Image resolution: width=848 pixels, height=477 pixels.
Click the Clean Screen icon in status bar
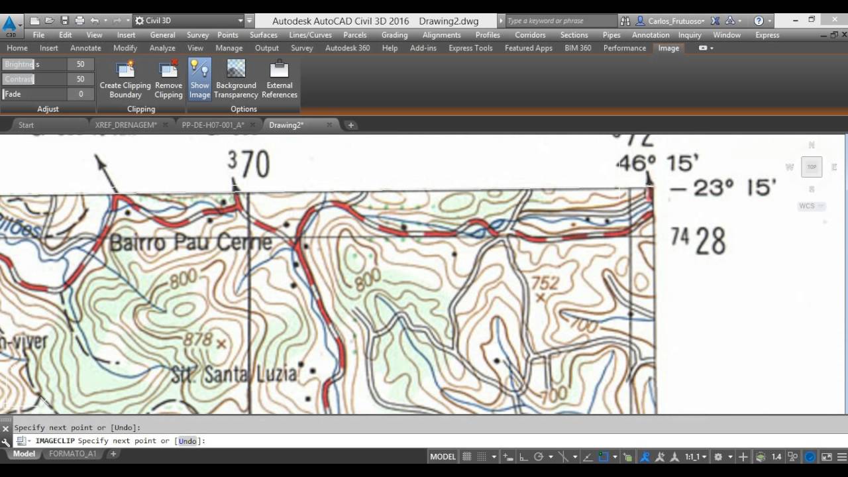(x=826, y=456)
